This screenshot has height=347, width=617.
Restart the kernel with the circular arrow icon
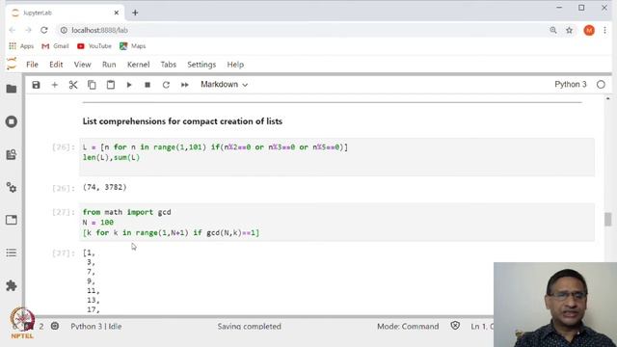pos(166,85)
